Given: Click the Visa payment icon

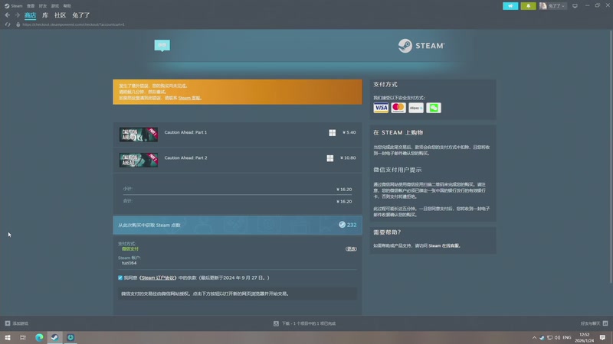Looking at the screenshot, I should 380,108.
